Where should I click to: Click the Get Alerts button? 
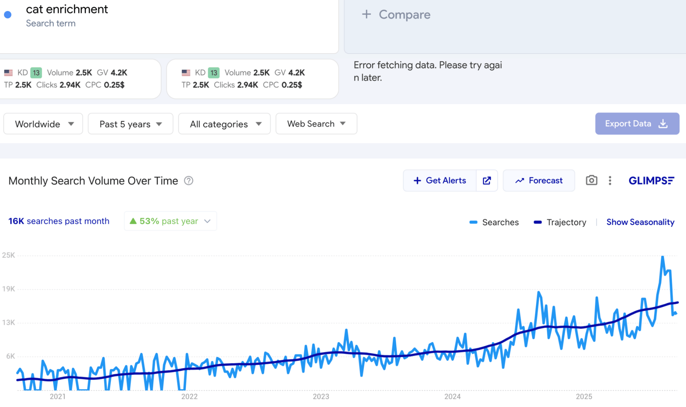click(x=440, y=181)
